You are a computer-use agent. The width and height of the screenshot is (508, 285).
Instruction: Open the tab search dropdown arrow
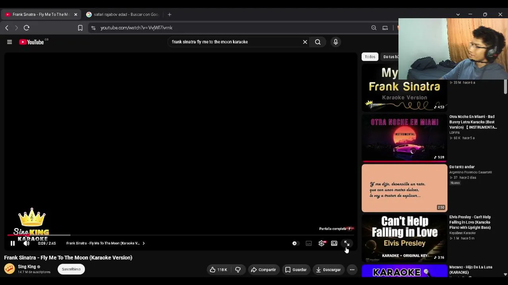tap(458, 14)
